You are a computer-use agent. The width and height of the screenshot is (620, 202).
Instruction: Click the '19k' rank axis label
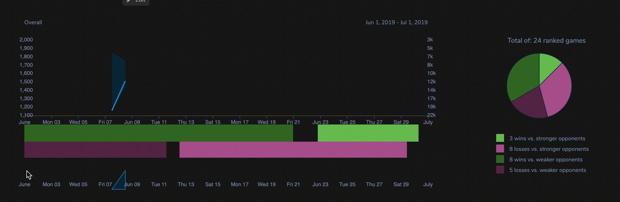pyautogui.click(x=431, y=107)
